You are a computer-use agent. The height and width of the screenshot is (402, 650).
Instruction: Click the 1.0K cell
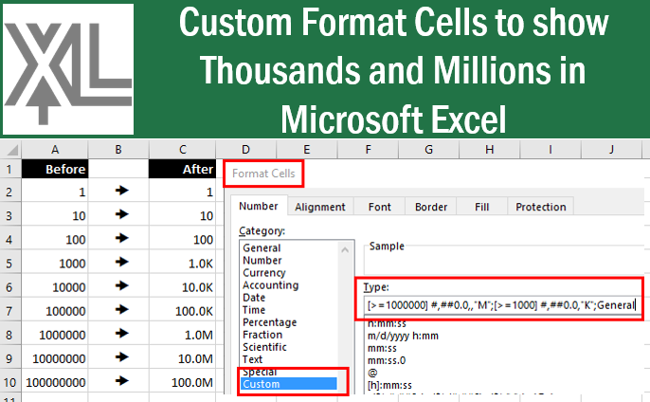click(x=182, y=264)
